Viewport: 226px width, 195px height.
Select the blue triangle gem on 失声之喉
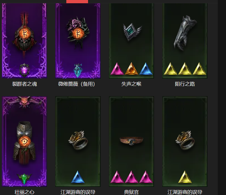146,69
